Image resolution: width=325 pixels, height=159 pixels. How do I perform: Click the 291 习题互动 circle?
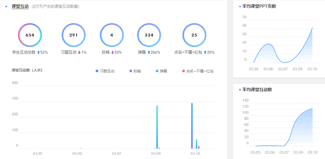click(x=73, y=35)
